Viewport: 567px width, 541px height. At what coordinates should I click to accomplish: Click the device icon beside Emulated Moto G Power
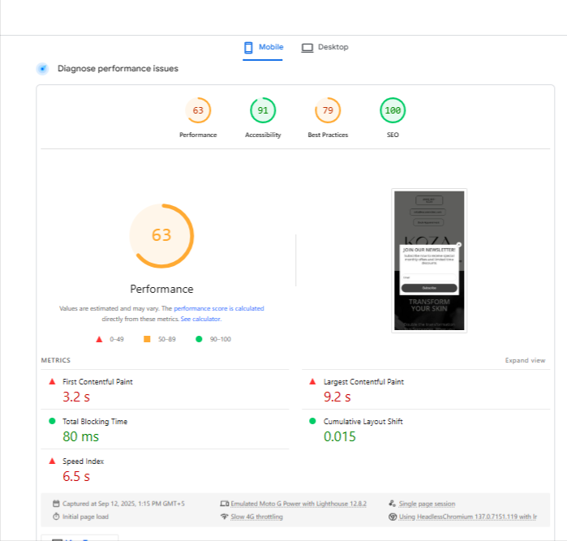click(225, 504)
